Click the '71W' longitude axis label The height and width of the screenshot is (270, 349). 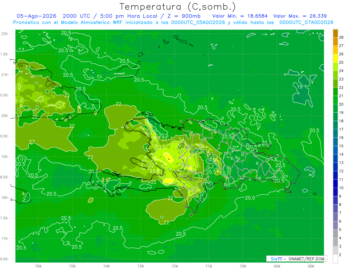209,266
